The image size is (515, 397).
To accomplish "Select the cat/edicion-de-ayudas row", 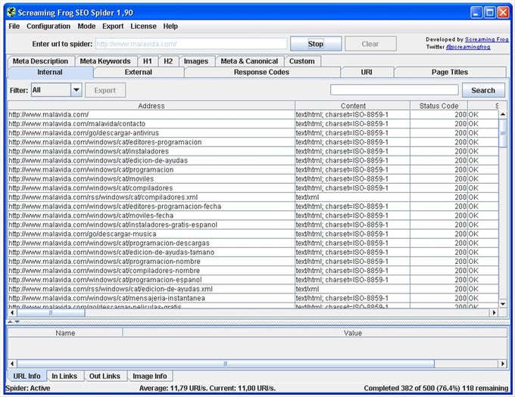I will click(253, 160).
